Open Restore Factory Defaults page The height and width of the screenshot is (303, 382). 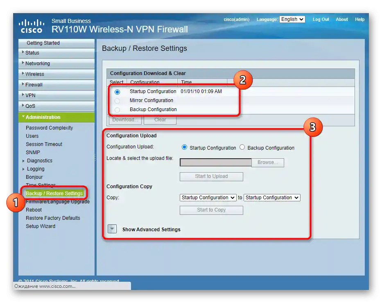pos(53,218)
